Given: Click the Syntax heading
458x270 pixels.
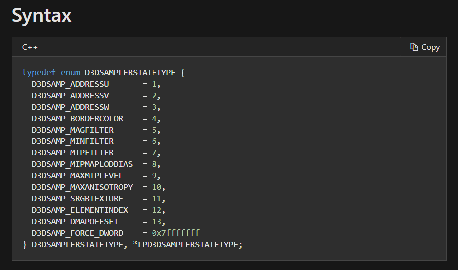Looking at the screenshot, I should click(x=42, y=16).
